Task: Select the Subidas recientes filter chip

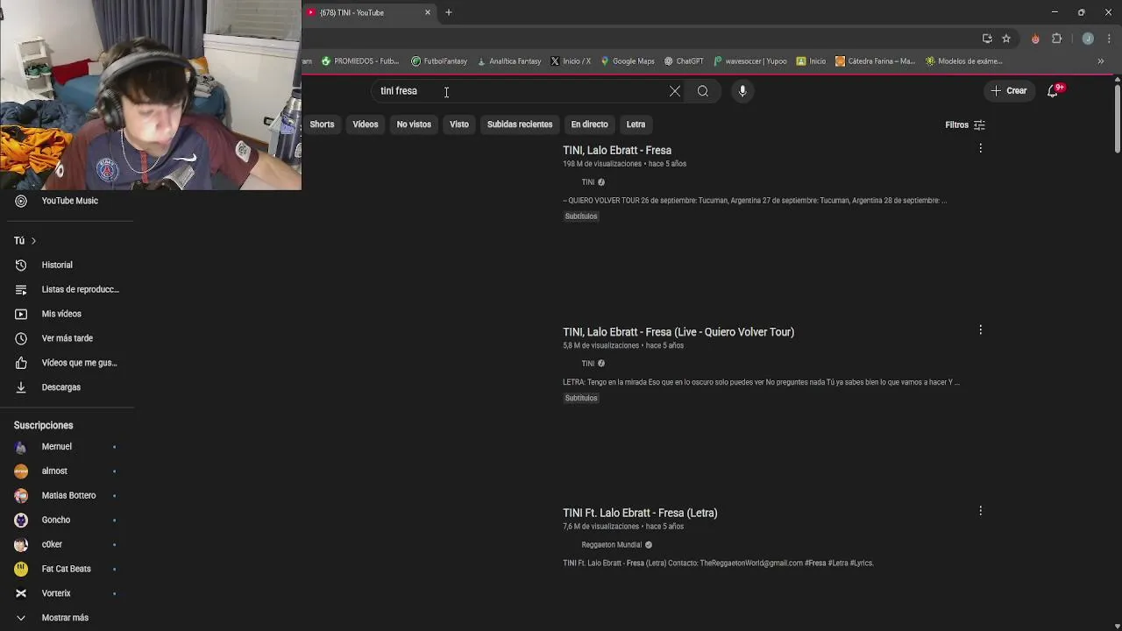Action: 520,124
